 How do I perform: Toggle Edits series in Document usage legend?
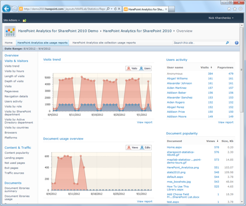[145, 147]
